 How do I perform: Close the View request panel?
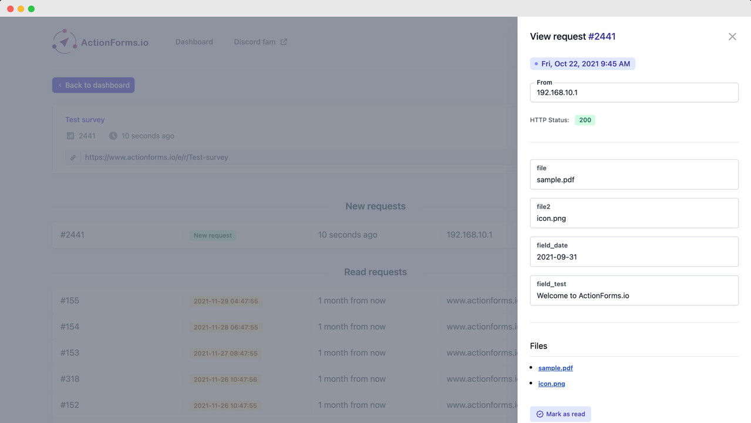(732, 36)
